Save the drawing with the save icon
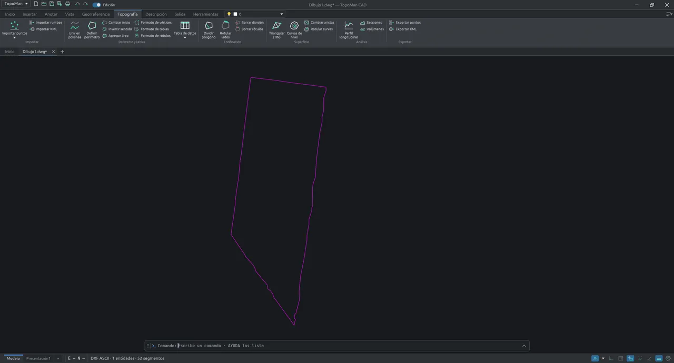Screen dimensions: 674x363 coord(52,4)
